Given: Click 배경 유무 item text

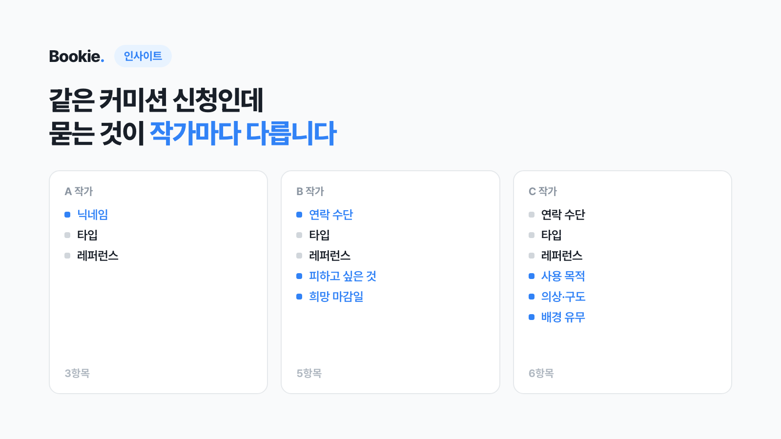Looking at the screenshot, I should 563,317.
